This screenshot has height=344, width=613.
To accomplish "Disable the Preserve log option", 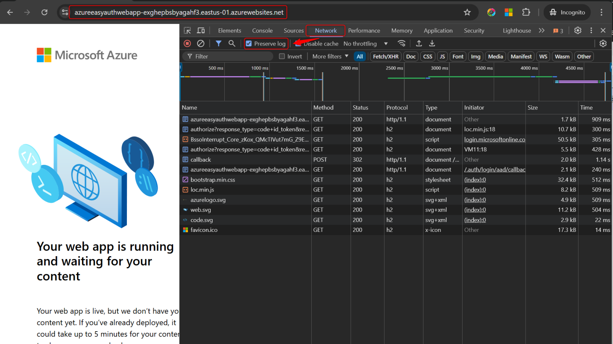I will [x=249, y=43].
